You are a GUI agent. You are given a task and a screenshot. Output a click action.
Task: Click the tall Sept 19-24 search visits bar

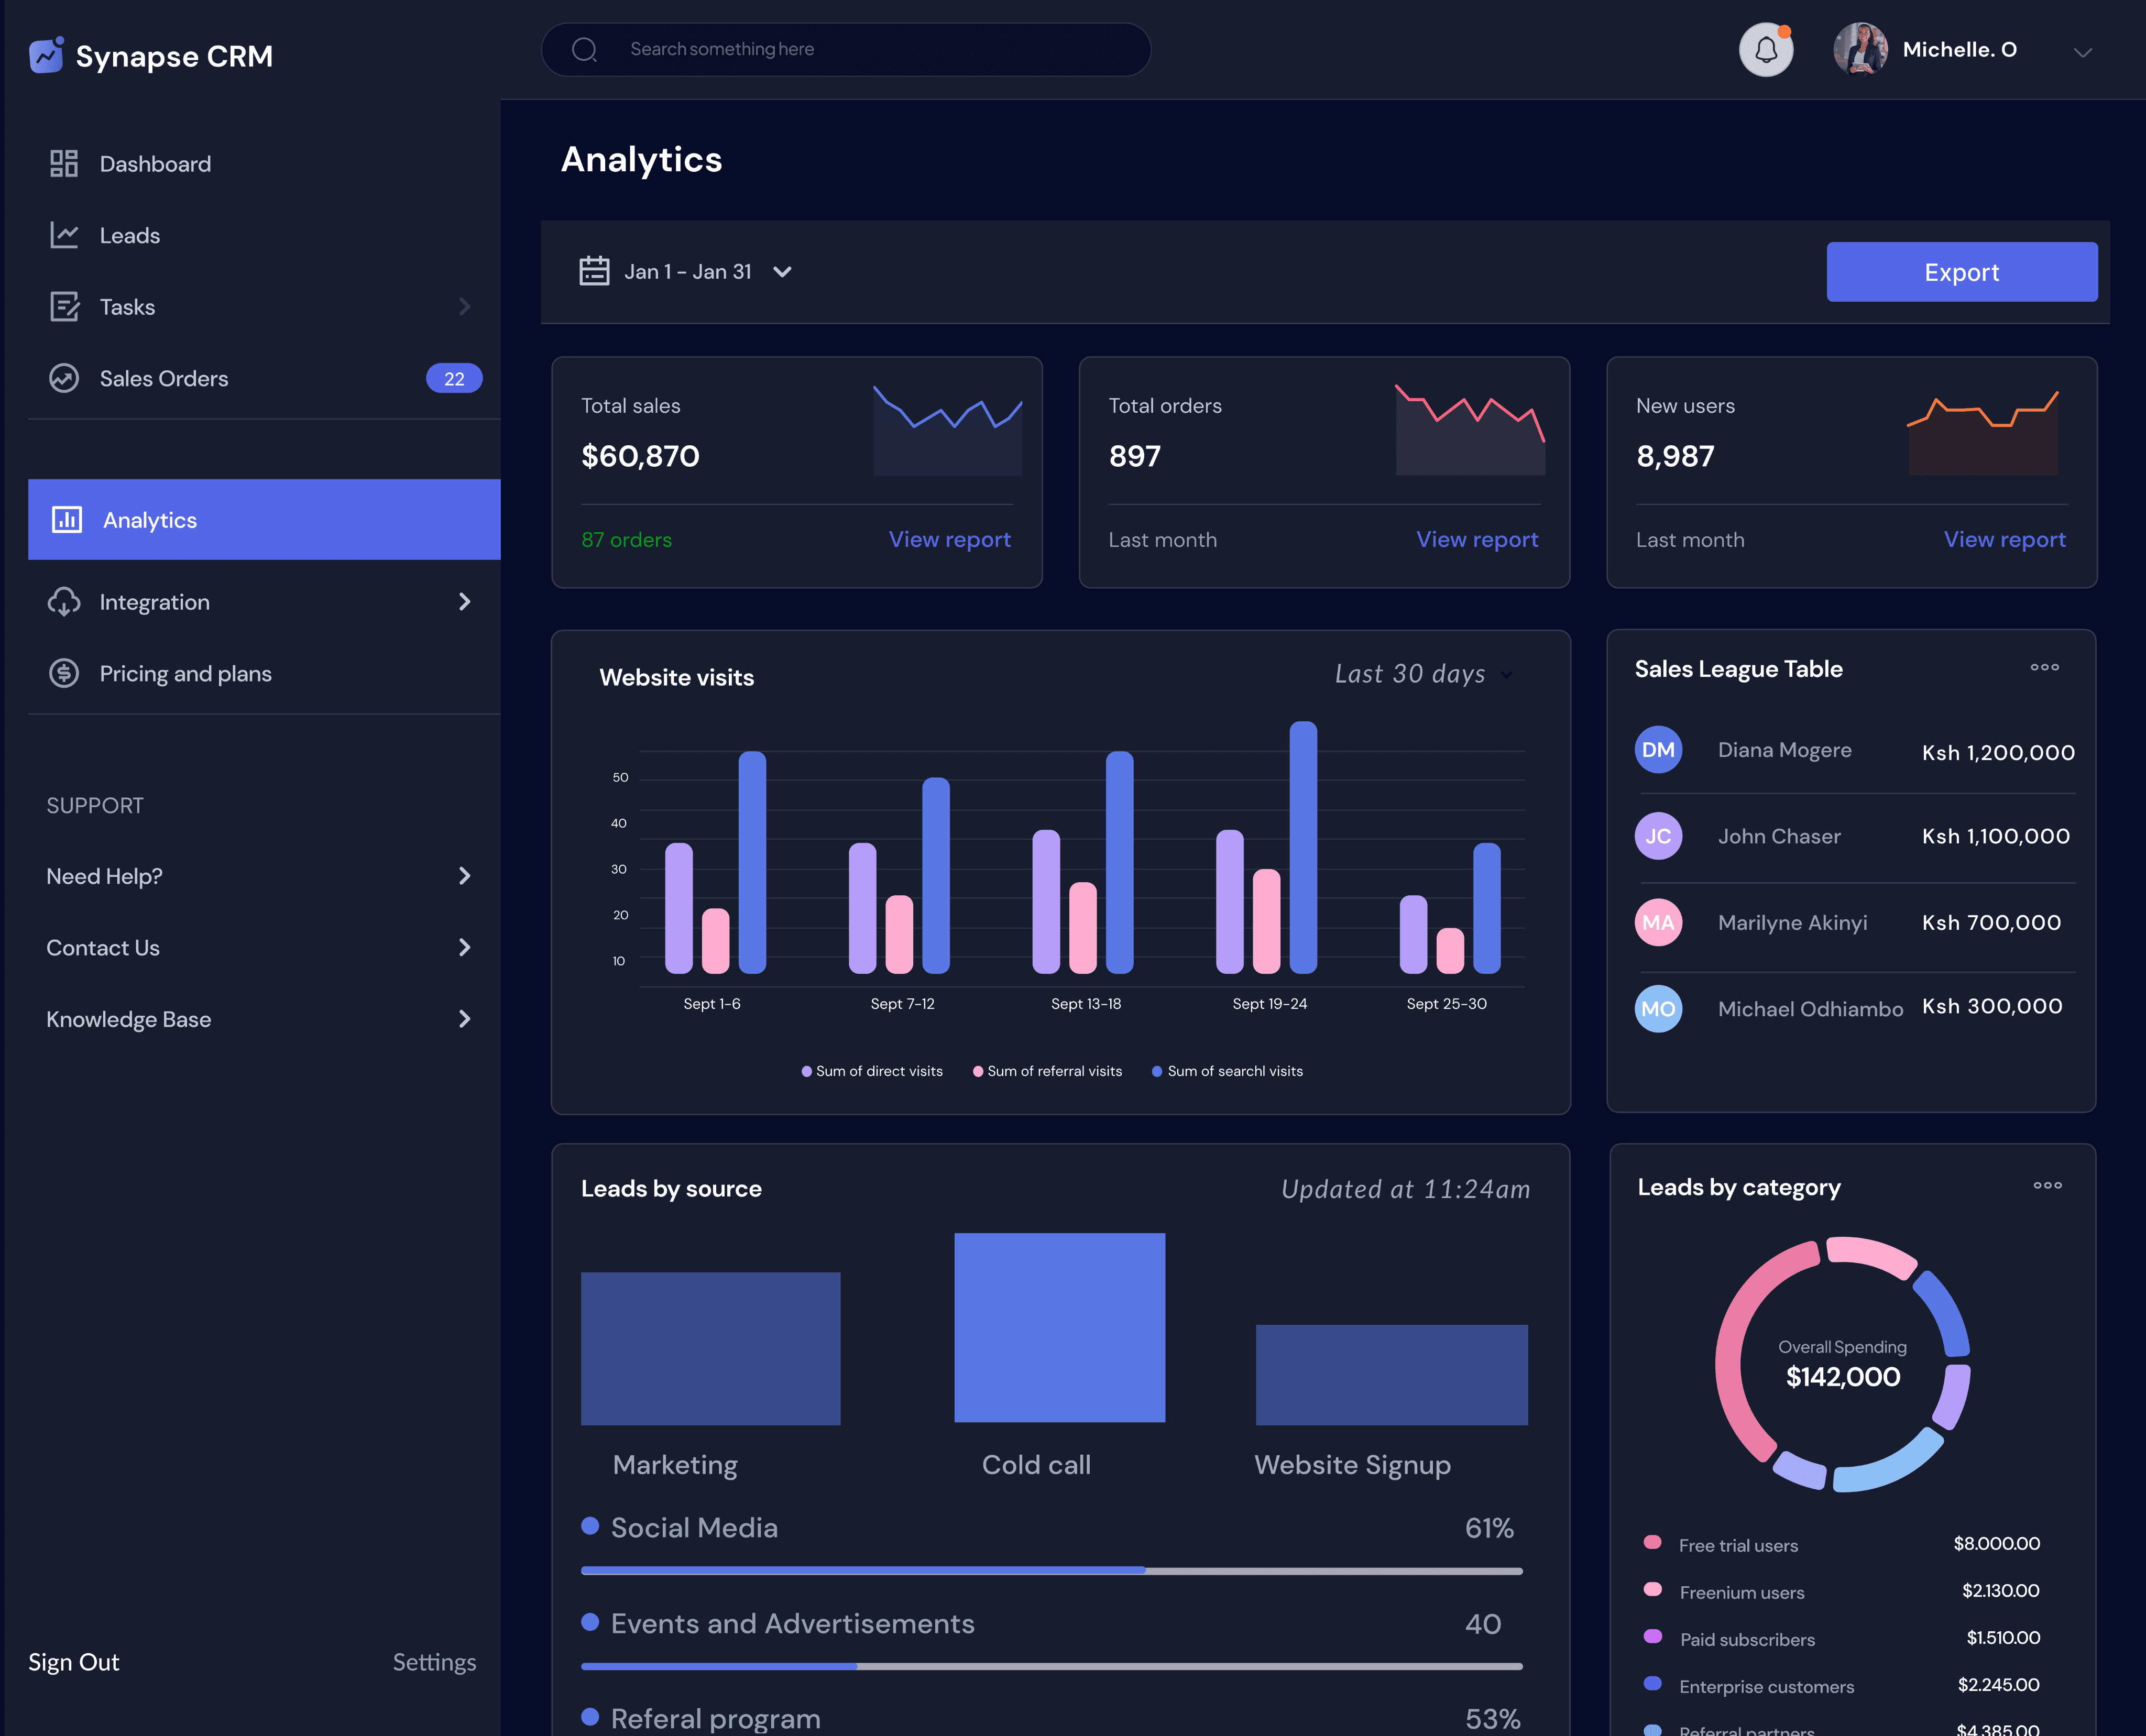tap(1303, 847)
